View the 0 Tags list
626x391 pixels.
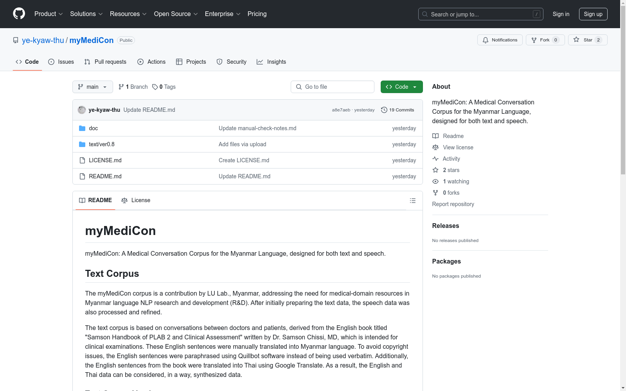(x=164, y=87)
